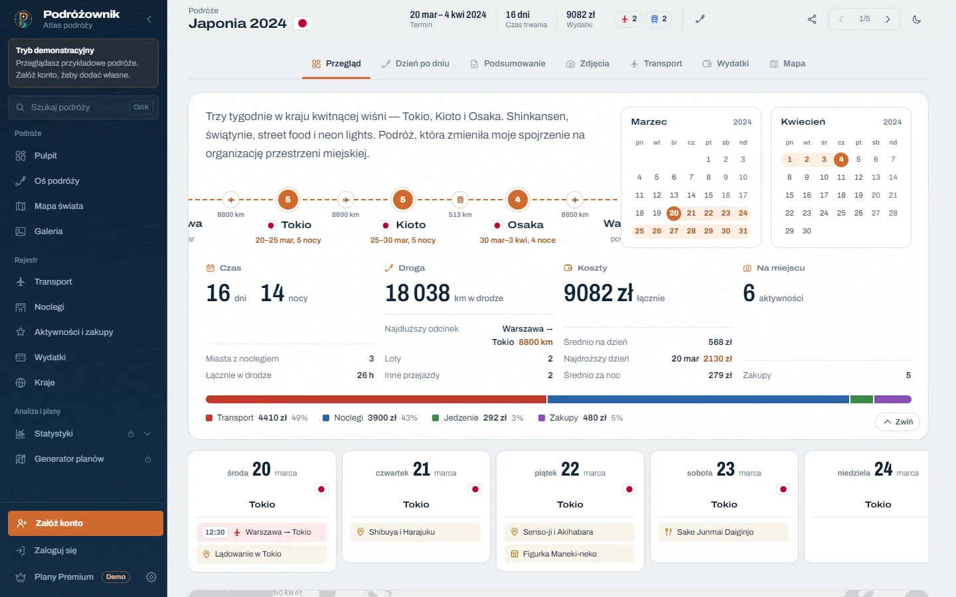Image resolution: width=956 pixels, height=597 pixels.
Task: Click the red Transport segment of cost bar
Action: coord(376,399)
